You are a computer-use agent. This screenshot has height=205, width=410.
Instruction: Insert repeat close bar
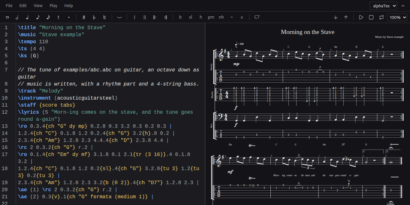click(x=165, y=17)
